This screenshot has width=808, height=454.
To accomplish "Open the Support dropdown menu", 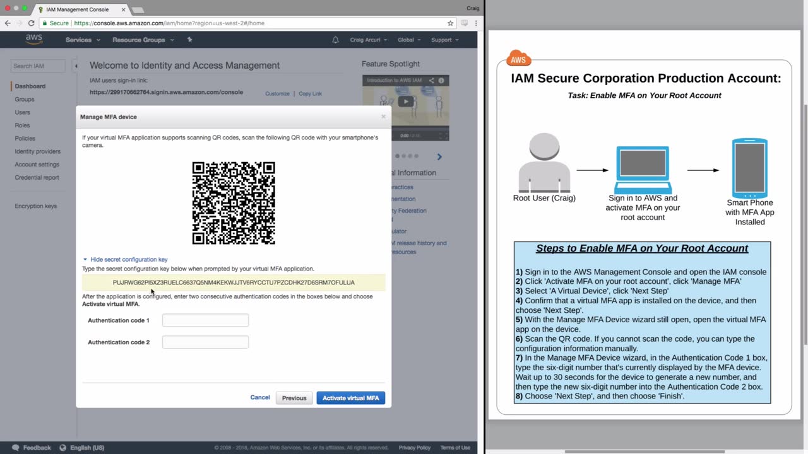I will pyautogui.click(x=445, y=40).
